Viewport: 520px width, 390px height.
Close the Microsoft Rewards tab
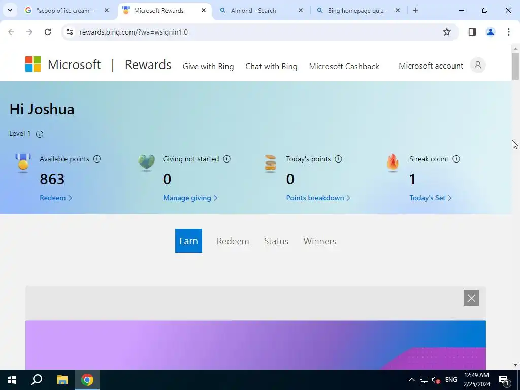[x=204, y=10]
